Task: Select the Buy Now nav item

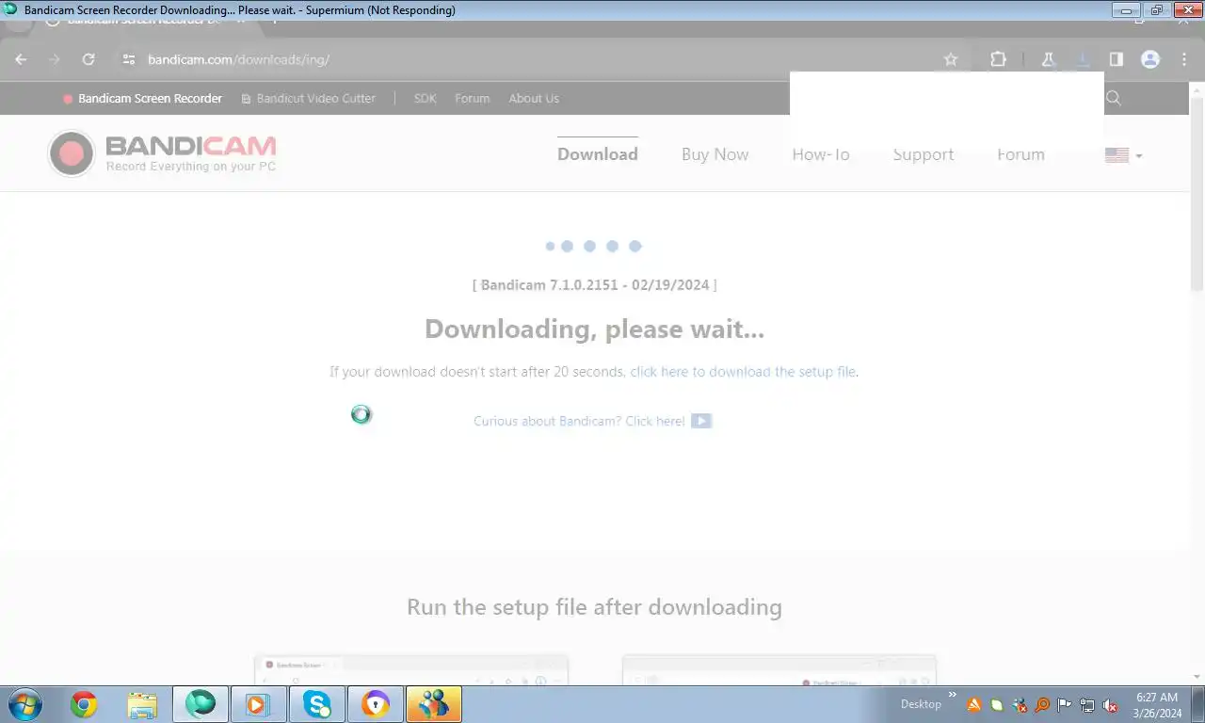Action: coord(715,154)
